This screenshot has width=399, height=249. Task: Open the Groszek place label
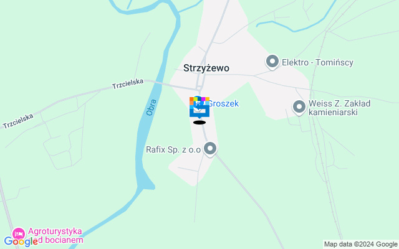223,103
